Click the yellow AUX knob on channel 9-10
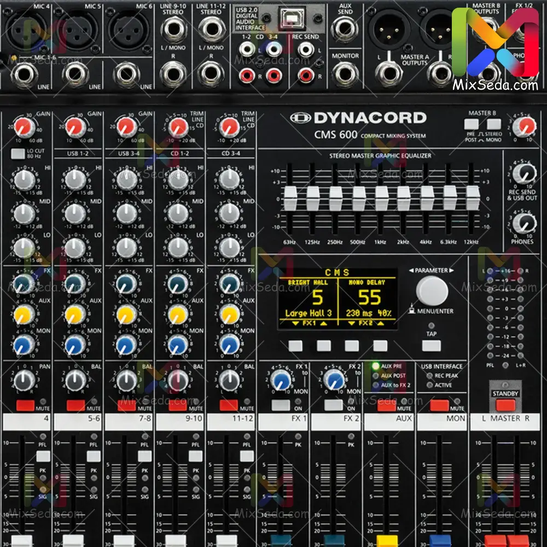Viewport: 547px width, 547px height. point(177,313)
